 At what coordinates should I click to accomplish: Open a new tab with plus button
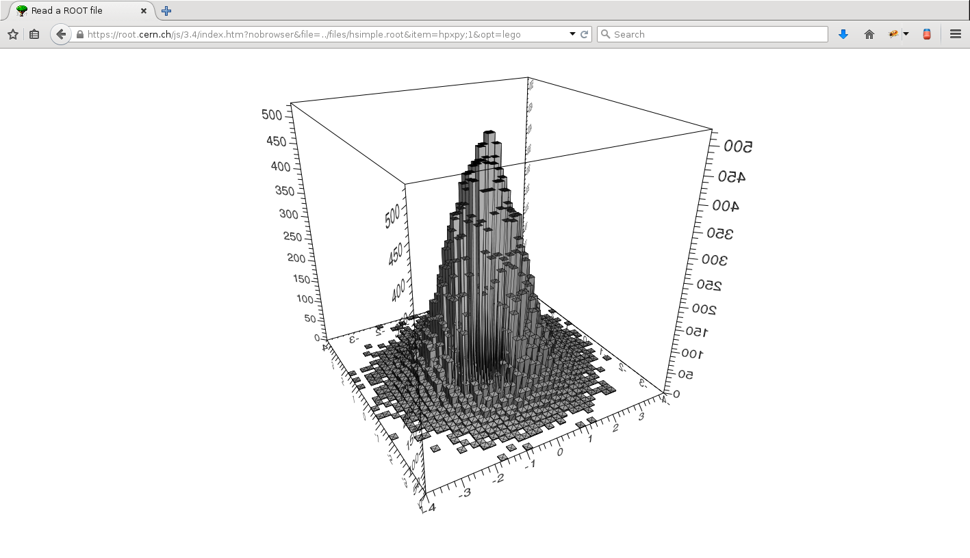pyautogui.click(x=166, y=11)
